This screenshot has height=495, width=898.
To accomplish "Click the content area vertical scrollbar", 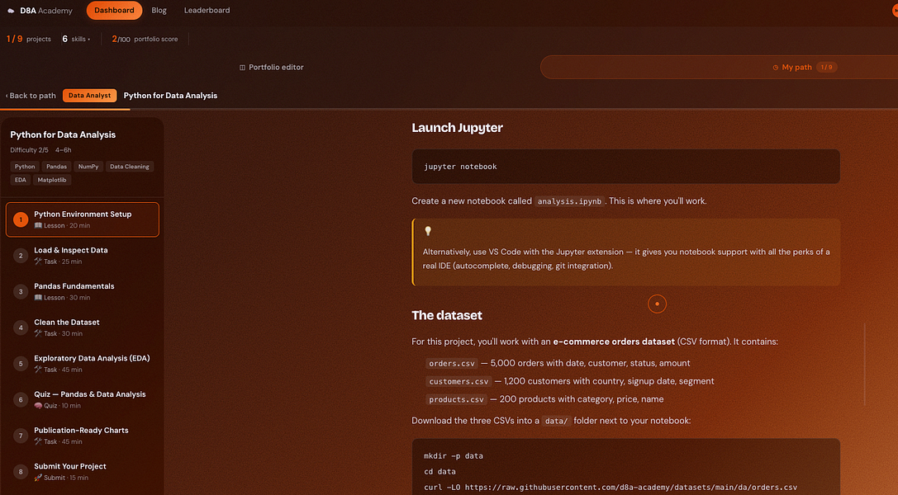I will point(865,364).
